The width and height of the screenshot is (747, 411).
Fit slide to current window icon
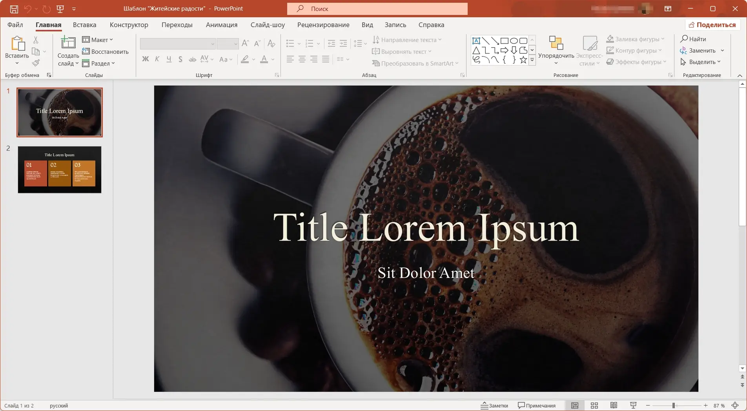point(735,406)
